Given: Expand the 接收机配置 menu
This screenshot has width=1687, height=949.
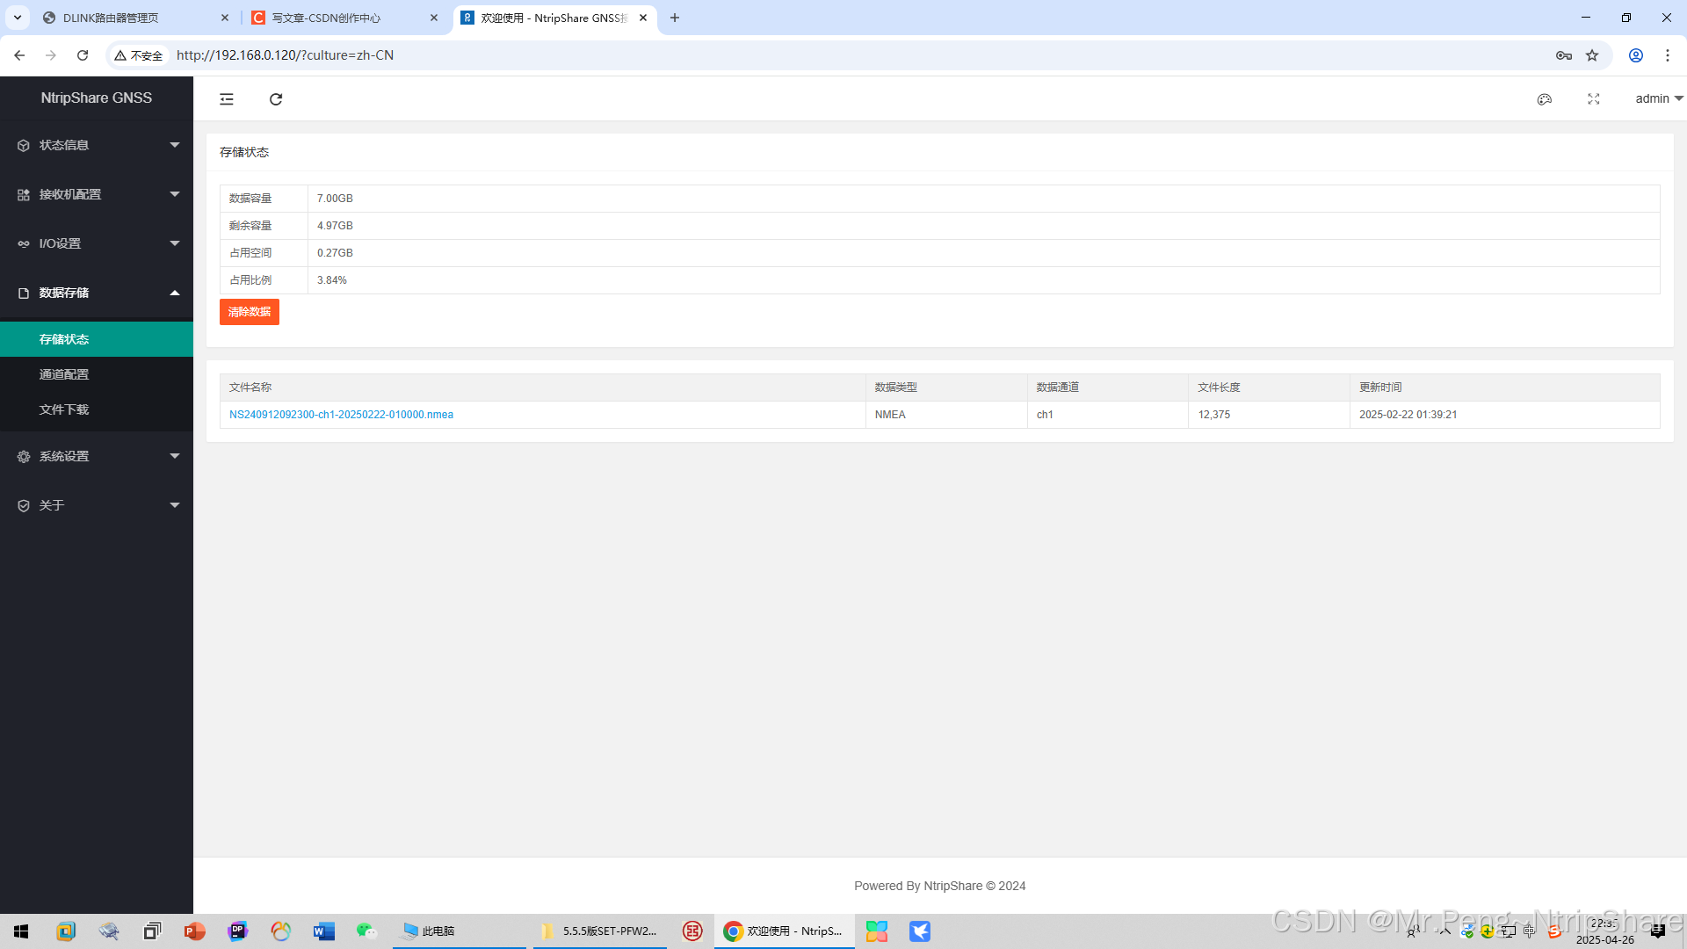Looking at the screenshot, I should click(x=97, y=194).
